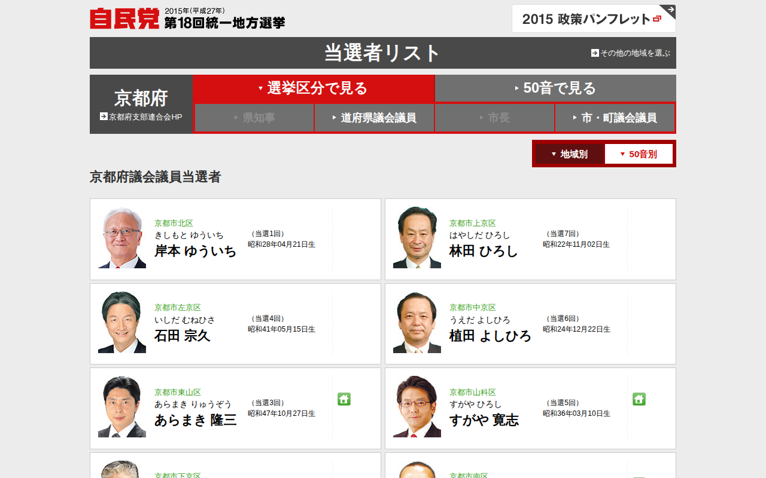Click the name 林田 ひろし
766x478 pixels.
tap(484, 251)
